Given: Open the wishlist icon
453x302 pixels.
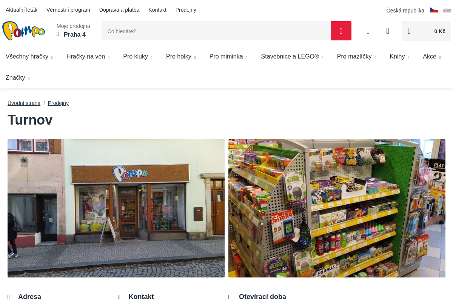Looking at the screenshot, I should click(x=388, y=31).
